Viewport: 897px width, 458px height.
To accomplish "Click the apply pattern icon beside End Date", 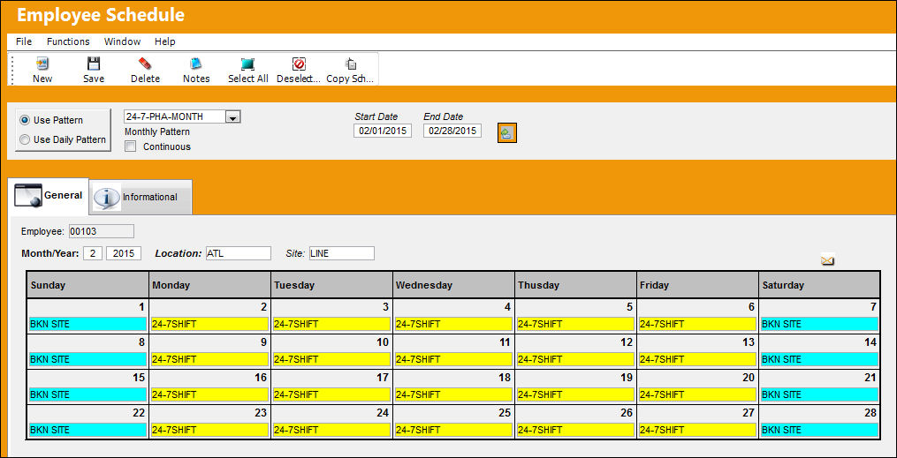I will tap(507, 133).
